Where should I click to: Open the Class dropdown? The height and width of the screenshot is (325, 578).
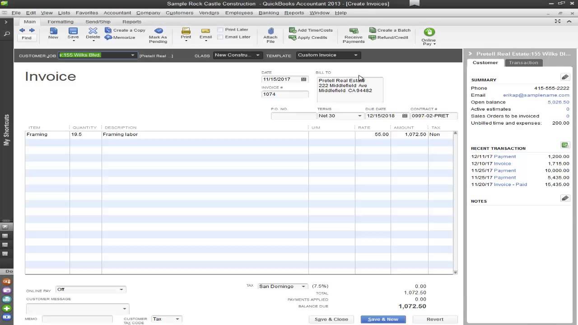tap(258, 55)
